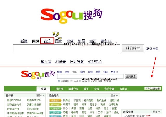Open the 中国歌曲排行榜 link
The image size is (166, 117).
point(15,113)
